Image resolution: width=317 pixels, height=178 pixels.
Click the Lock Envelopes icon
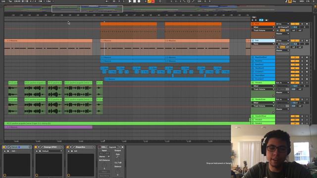tap(266, 20)
